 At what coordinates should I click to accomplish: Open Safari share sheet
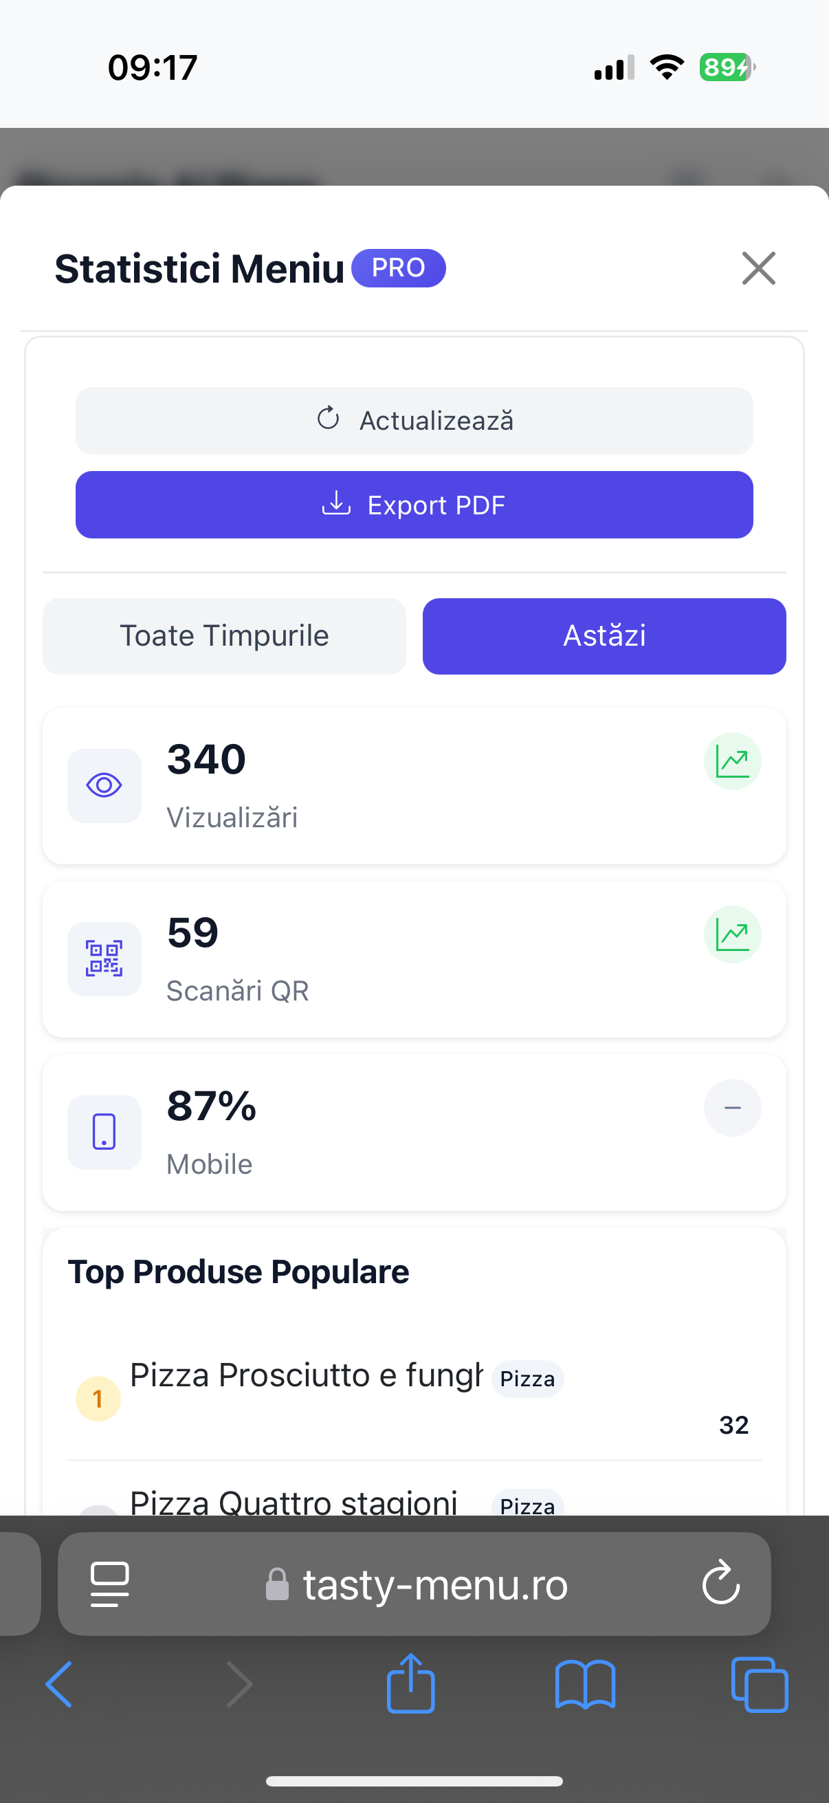click(x=410, y=1683)
